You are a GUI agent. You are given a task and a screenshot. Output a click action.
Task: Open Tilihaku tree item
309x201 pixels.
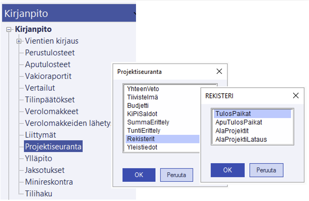(38, 194)
